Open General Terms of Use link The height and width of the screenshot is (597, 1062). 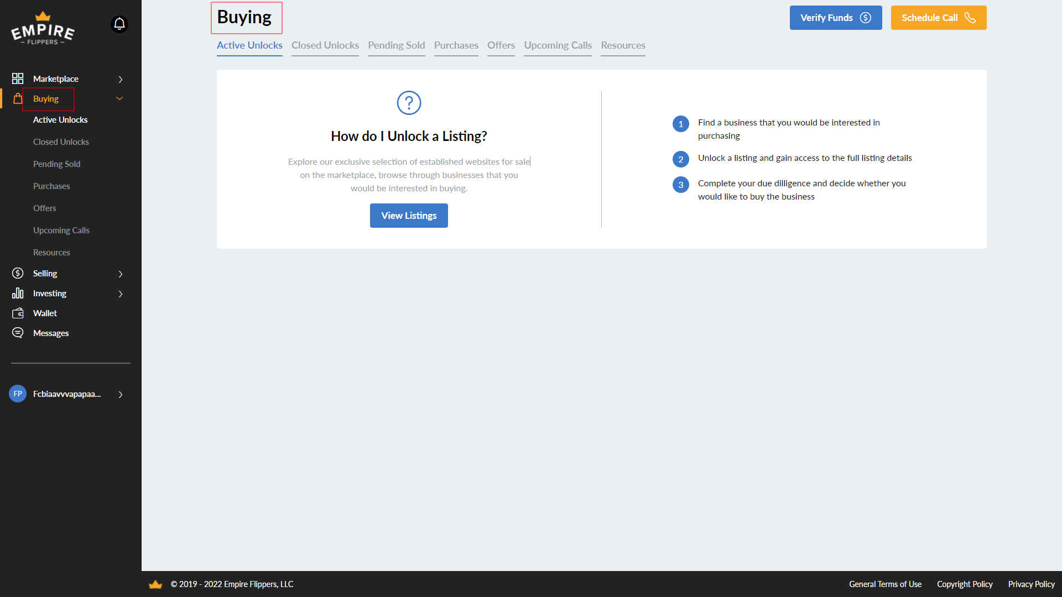885,584
